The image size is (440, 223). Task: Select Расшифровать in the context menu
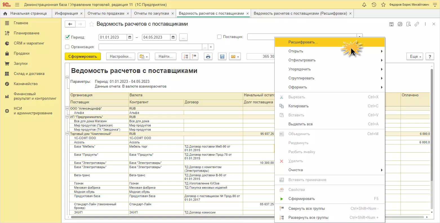coord(303,42)
